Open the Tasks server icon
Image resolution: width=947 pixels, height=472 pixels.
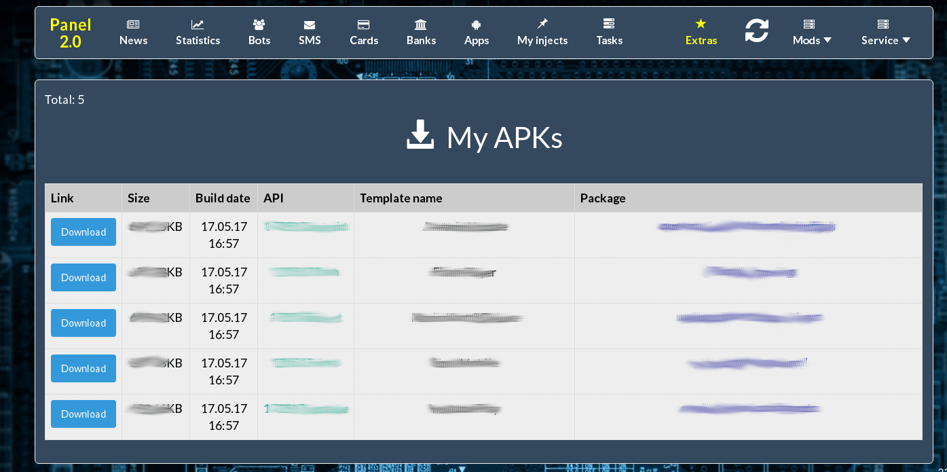click(x=609, y=24)
